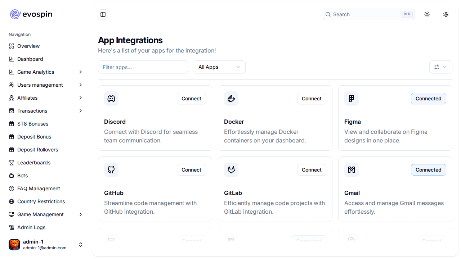The height and width of the screenshot is (259, 461).
Task: Expand the Game Analytics submenu chevron
Action: (81, 72)
